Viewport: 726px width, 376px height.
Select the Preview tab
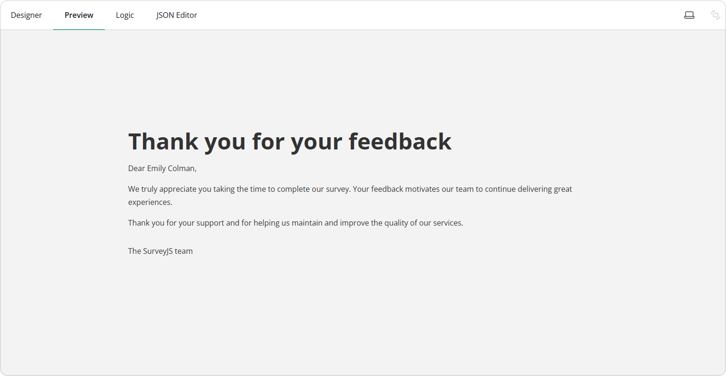[x=79, y=15]
